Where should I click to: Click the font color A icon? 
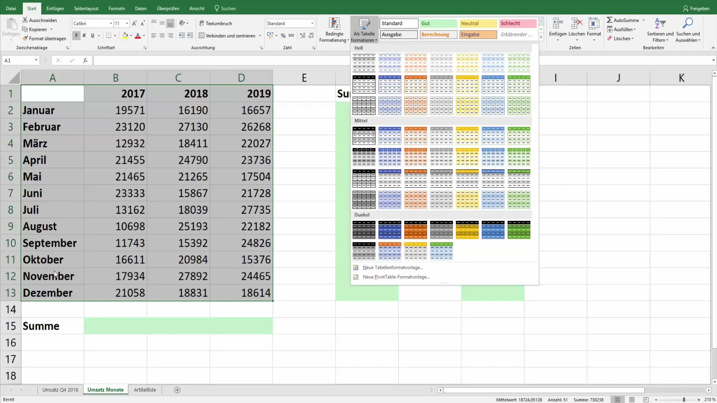click(138, 36)
